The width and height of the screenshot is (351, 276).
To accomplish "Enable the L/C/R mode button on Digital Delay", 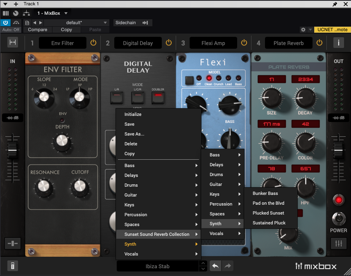I will coord(138,97).
